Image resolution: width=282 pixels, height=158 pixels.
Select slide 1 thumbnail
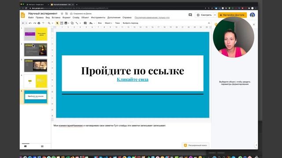pyautogui.click(x=36, y=34)
